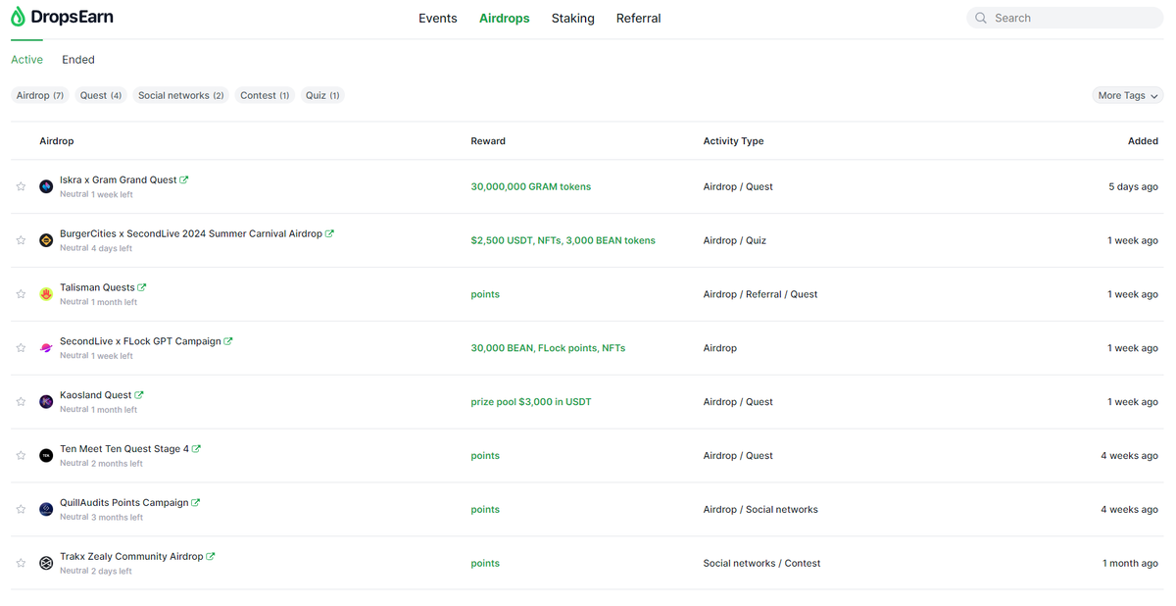Filter by Contest (1) tag
The height and width of the screenshot is (606, 1176).
point(265,95)
